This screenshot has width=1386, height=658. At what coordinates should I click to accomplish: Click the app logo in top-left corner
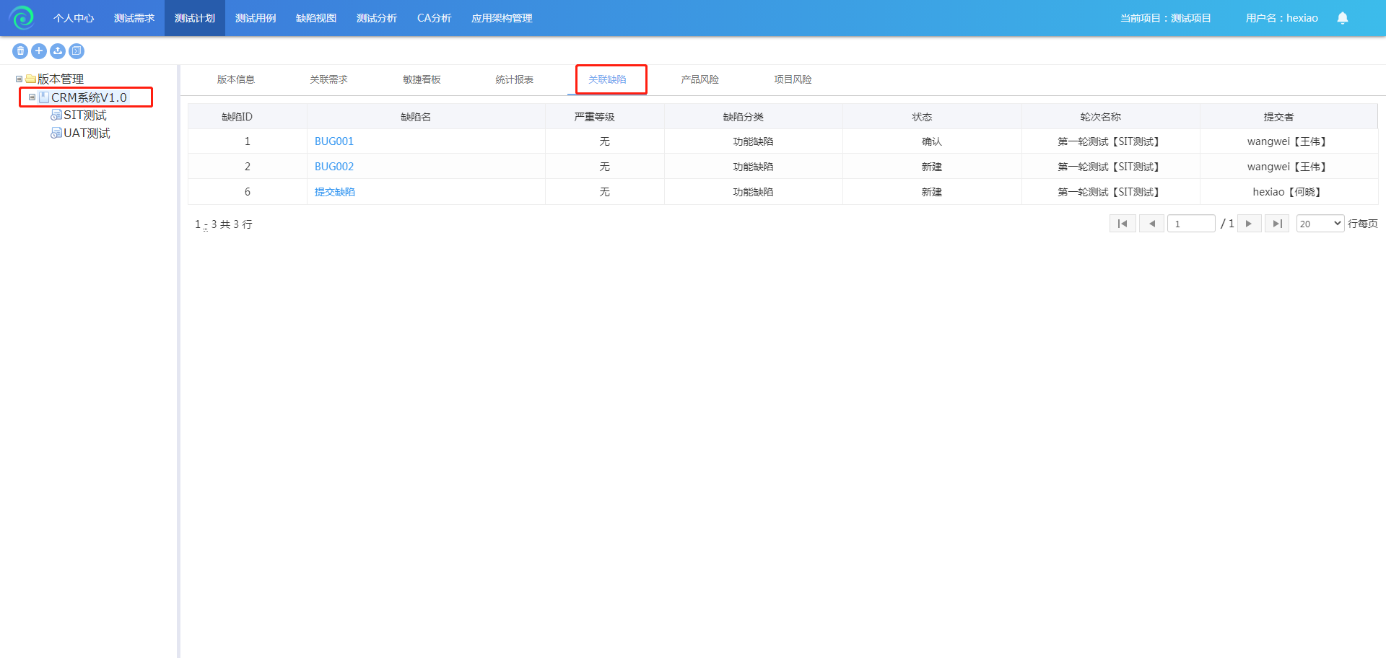(x=22, y=18)
